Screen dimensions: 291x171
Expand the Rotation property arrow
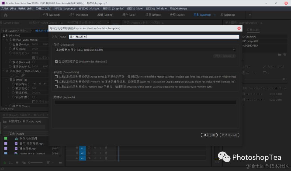click(6, 62)
